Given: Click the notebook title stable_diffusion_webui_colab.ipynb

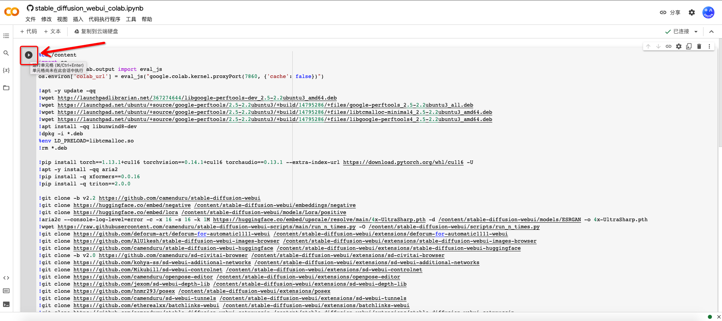Looking at the screenshot, I should (89, 8).
